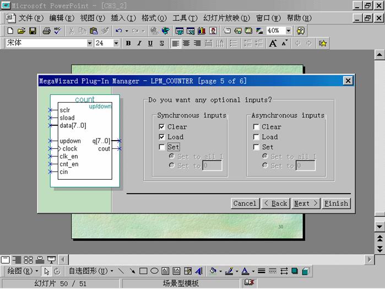The height and width of the screenshot is (289, 385).
Task: Align text left in the toolbar
Action: point(175,43)
